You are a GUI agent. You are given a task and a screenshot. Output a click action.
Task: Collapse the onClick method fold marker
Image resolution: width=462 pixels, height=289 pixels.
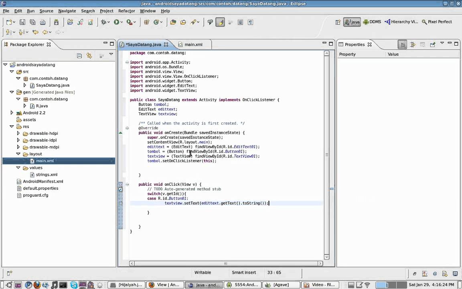coord(127,184)
